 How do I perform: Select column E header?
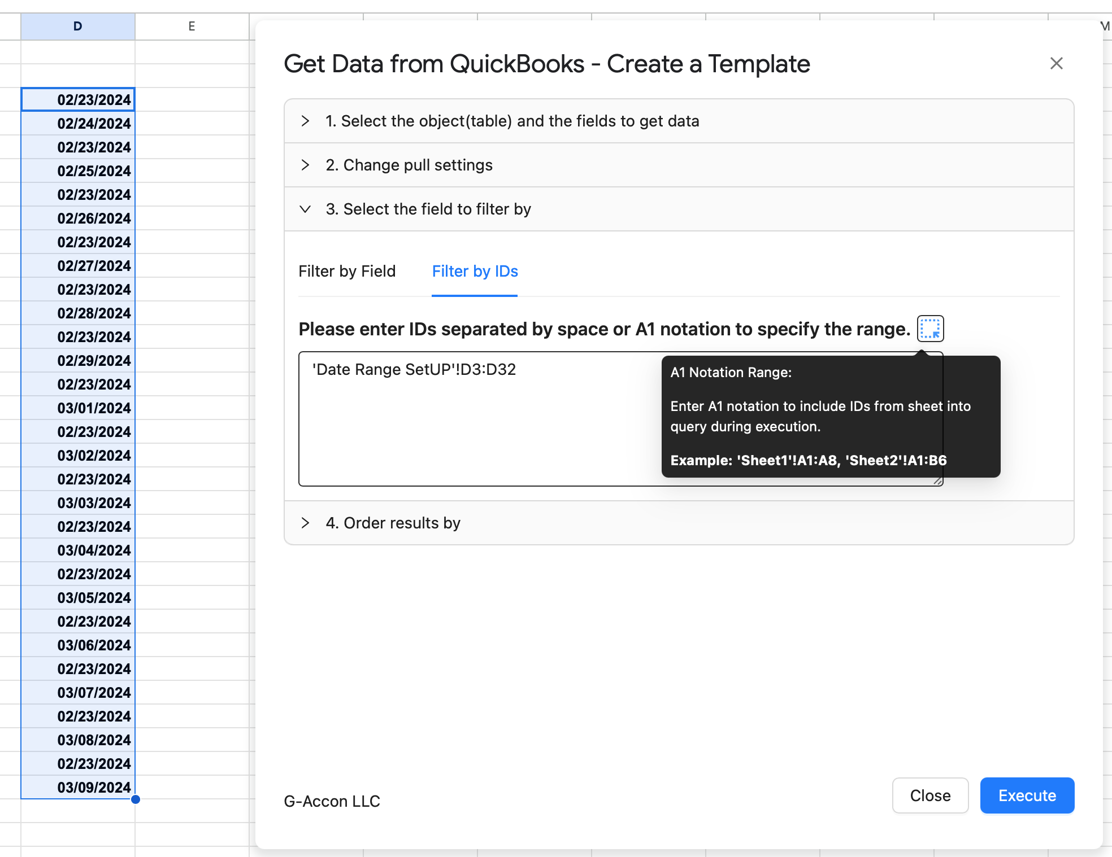pyautogui.click(x=192, y=26)
